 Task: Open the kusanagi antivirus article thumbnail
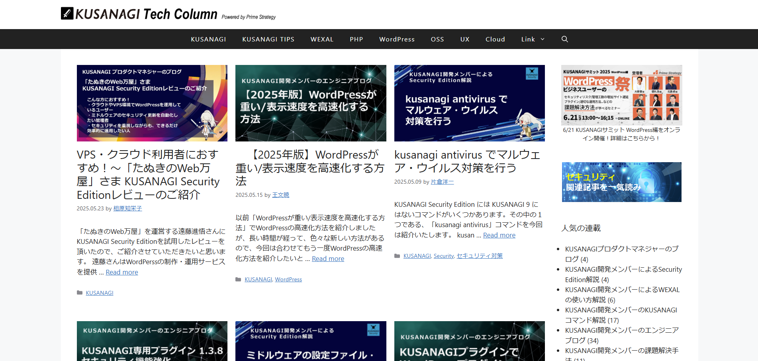[x=470, y=103]
